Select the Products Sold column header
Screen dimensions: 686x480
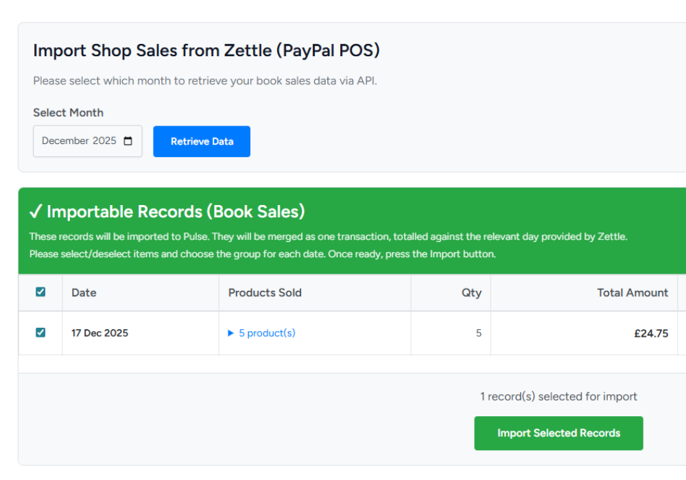(265, 293)
